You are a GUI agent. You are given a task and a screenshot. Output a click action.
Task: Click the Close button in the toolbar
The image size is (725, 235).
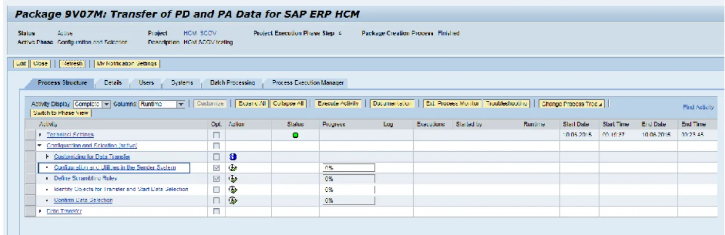pos(40,64)
